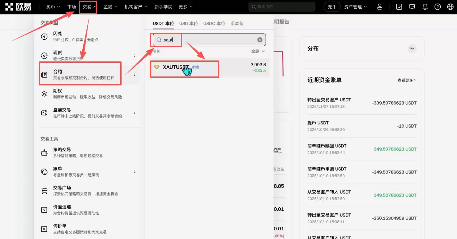Viewport: 457px width, 239px height.
Task: Switch to the 币本位 tab
Action: [237, 23]
